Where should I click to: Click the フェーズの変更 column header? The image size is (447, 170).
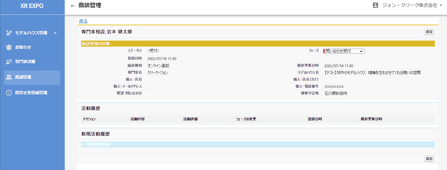pos(246,119)
